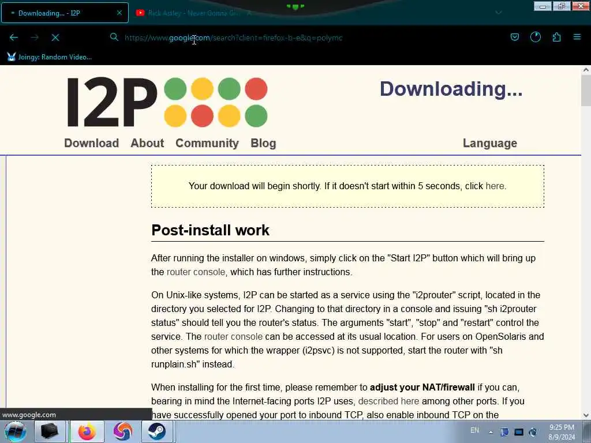
Task: Click the page scrollbar thumb
Action: point(586,91)
